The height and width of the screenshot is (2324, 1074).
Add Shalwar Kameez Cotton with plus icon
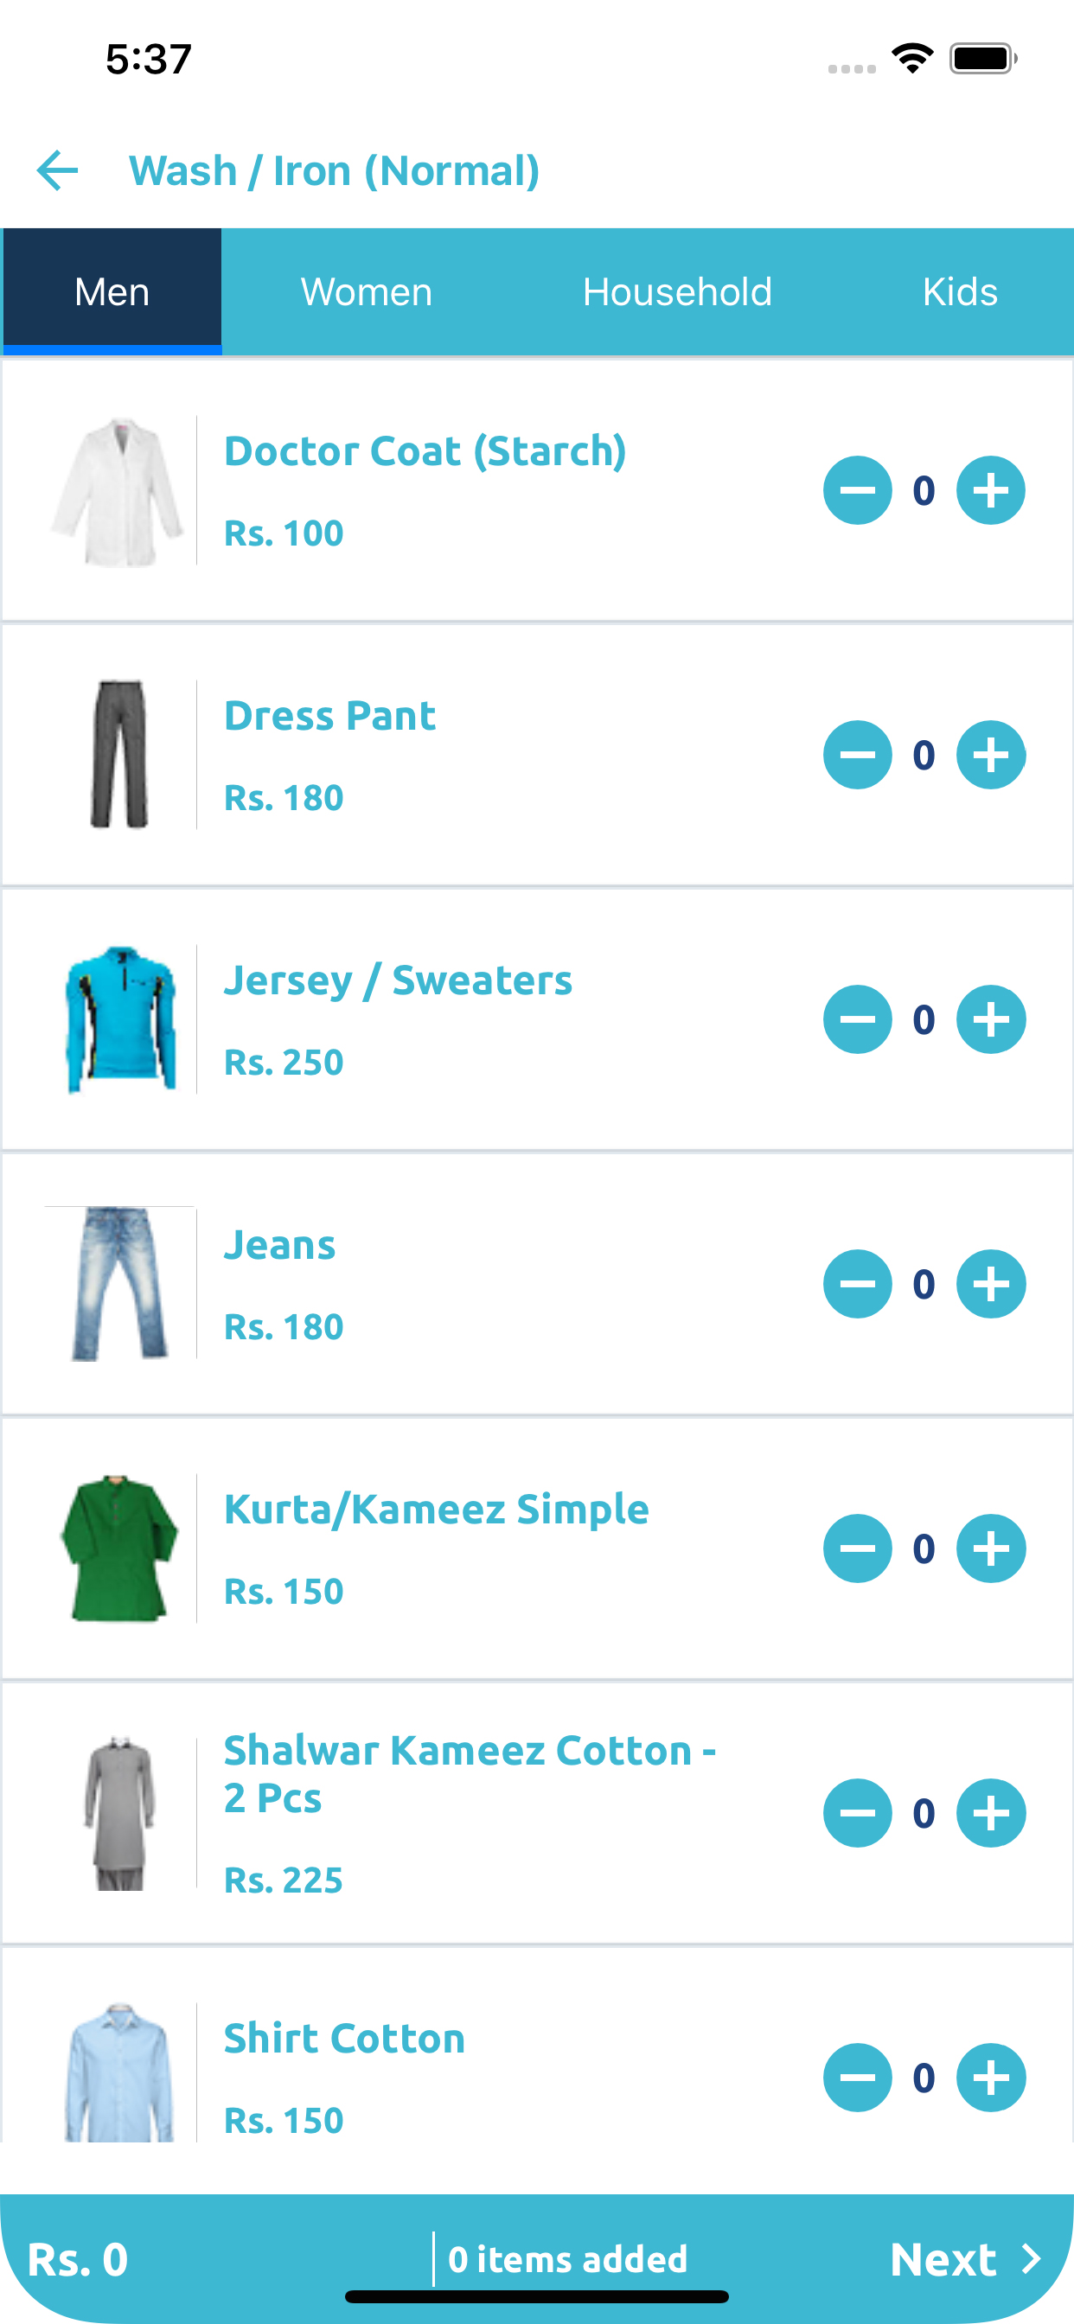pyautogui.click(x=990, y=1813)
